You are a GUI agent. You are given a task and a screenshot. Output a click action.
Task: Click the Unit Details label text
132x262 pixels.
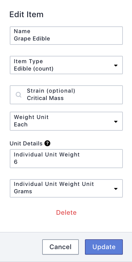[26, 144]
